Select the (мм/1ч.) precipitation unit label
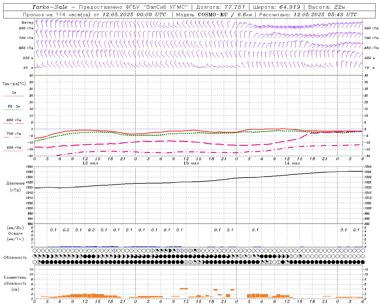The image size is (380, 304). (x=15, y=239)
